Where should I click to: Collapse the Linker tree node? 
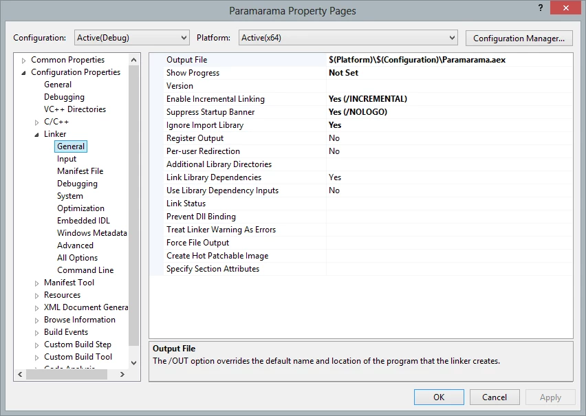tap(36, 135)
